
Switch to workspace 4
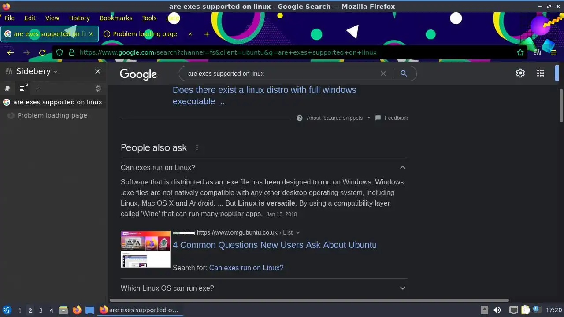51,310
